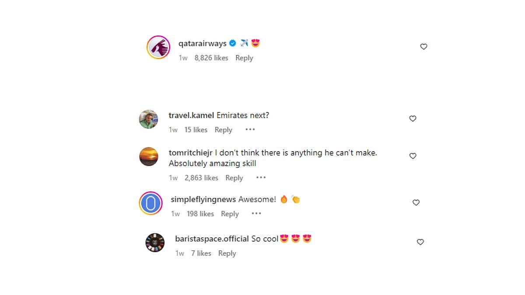Open more options on tomritchiejr's comment
The image size is (525, 295).
pos(261,178)
